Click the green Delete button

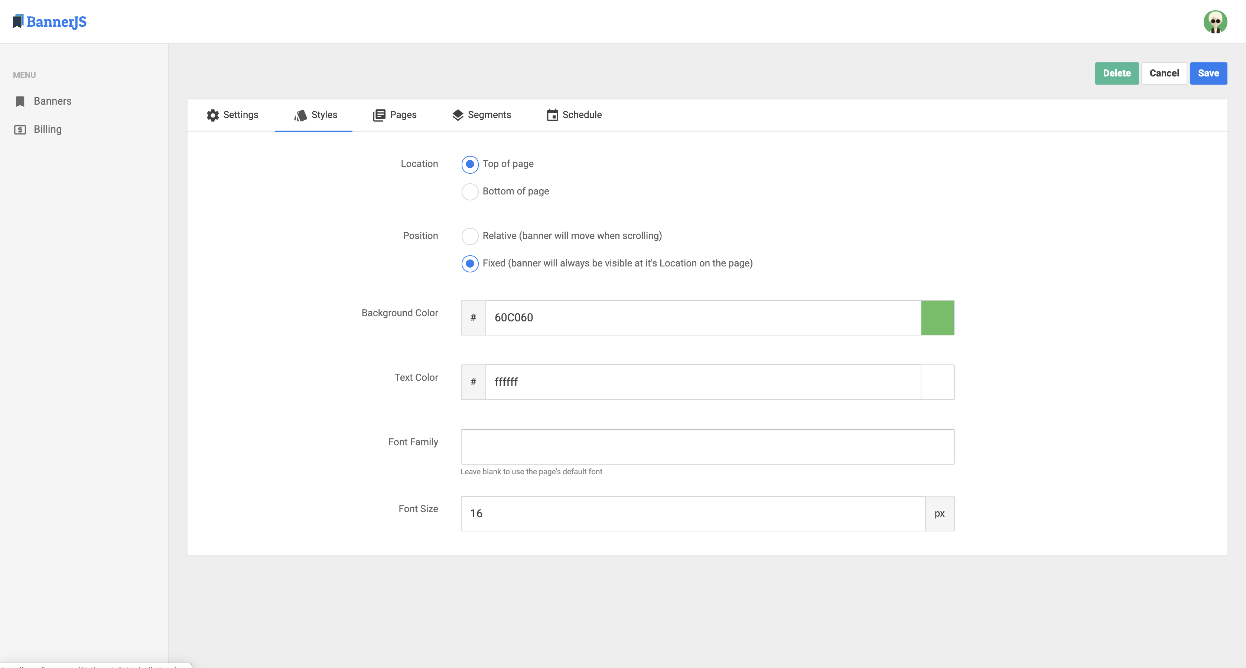[x=1116, y=73]
